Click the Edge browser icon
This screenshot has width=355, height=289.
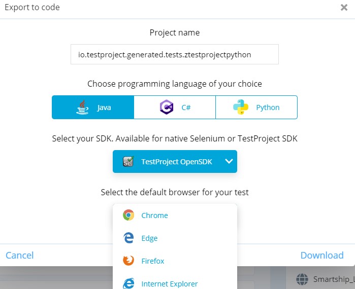tap(128, 238)
